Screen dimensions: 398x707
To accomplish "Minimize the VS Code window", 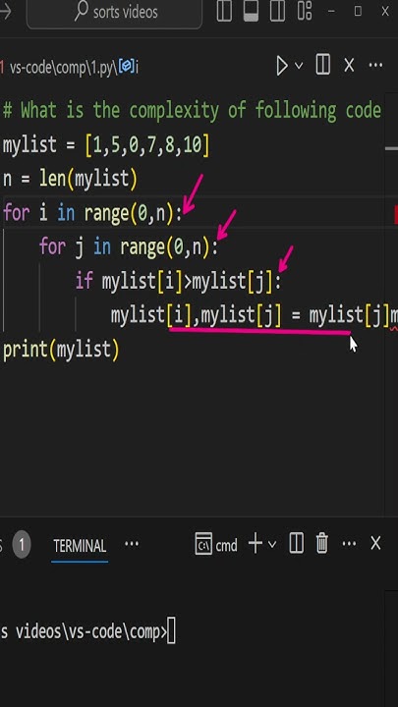I will 332,11.
